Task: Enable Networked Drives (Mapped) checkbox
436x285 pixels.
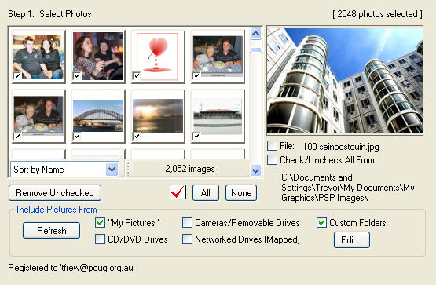Action: 187,239
